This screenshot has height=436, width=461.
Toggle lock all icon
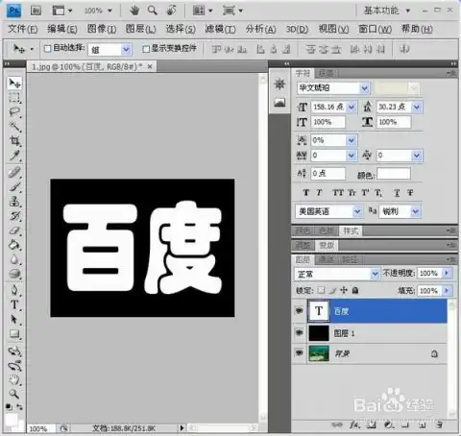[355, 290]
